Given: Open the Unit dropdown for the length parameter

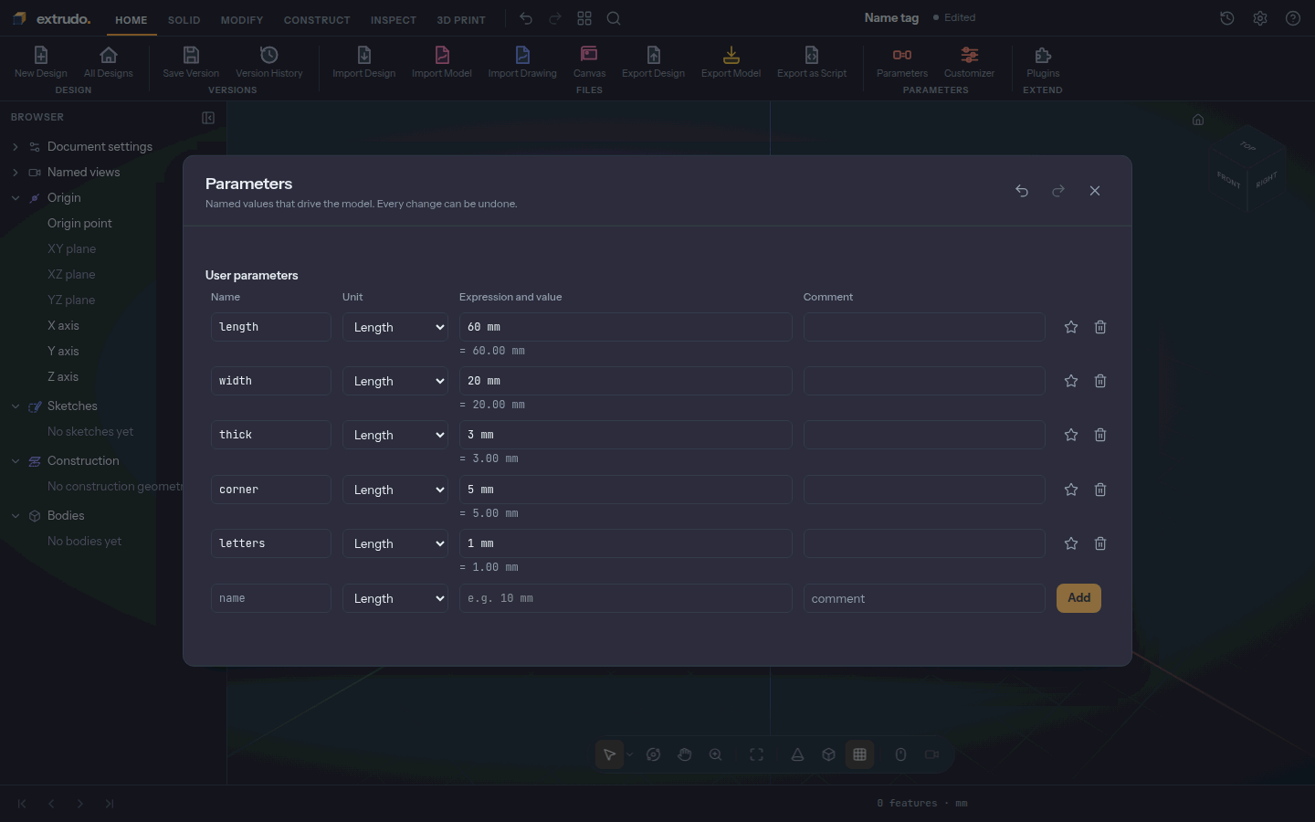Looking at the screenshot, I should pyautogui.click(x=395, y=327).
